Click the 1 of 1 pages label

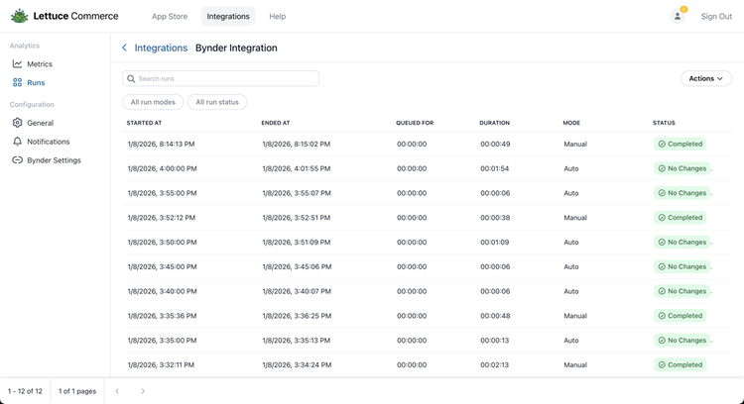[77, 391]
